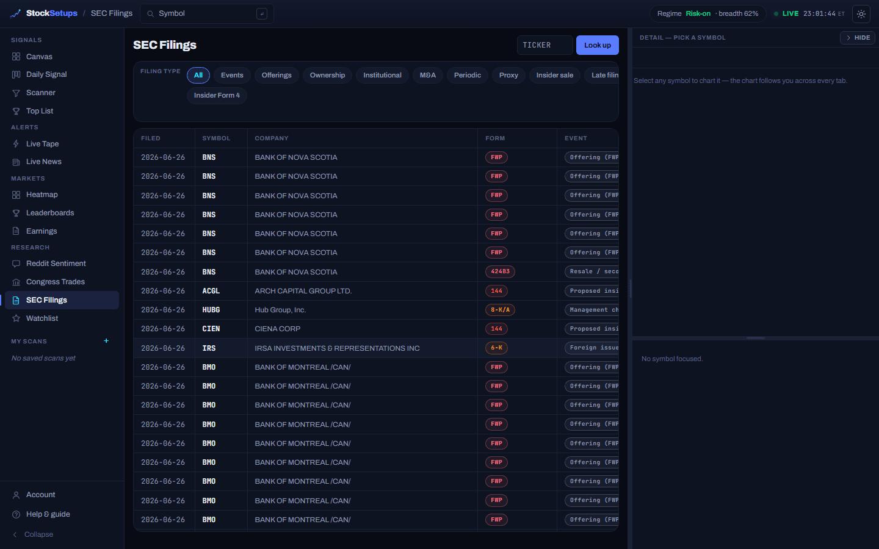Click SEC Filings in the breadcrumb
879x549 pixels.
click(x=112, y=13)
